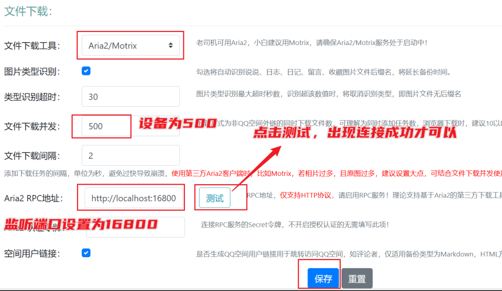Disable the 空间用户链接 checkbox
The image size is (502, 291).
tap(86, 253)
